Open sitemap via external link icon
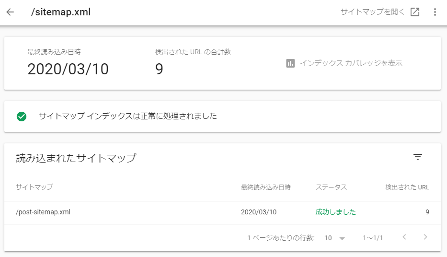Screen dimensions: 447x257 [x=415, y=12]
